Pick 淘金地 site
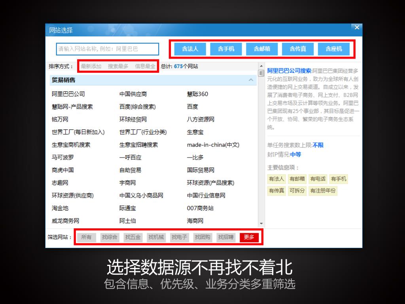This screenshot has width=405, height=304. (60, 208)
